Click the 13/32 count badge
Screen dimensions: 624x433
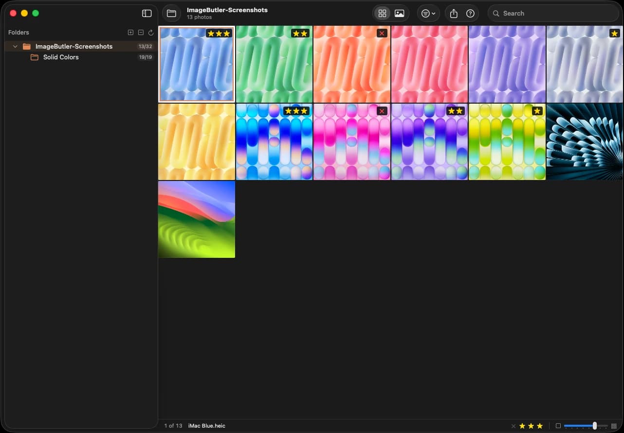[x=145, y=47]
